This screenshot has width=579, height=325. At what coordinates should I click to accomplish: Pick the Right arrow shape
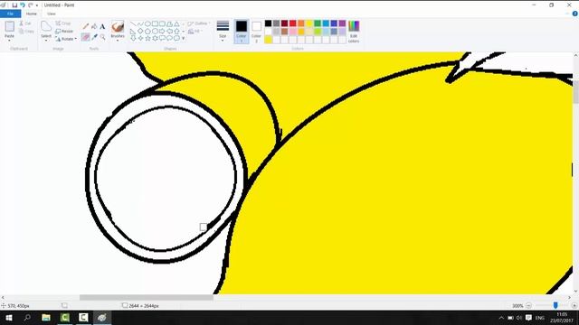pos(162,31)
